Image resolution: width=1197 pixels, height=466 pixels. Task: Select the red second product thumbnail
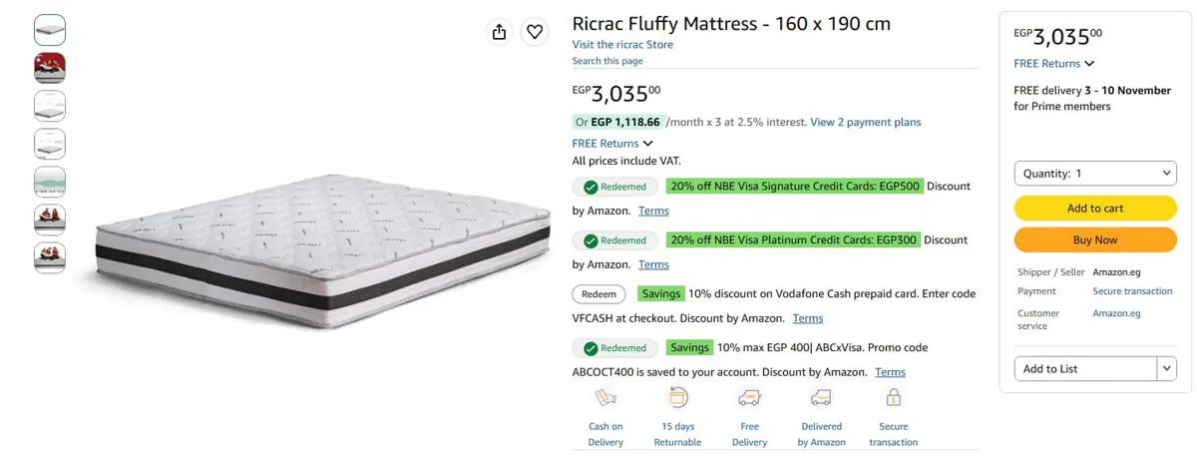[50, 68]
